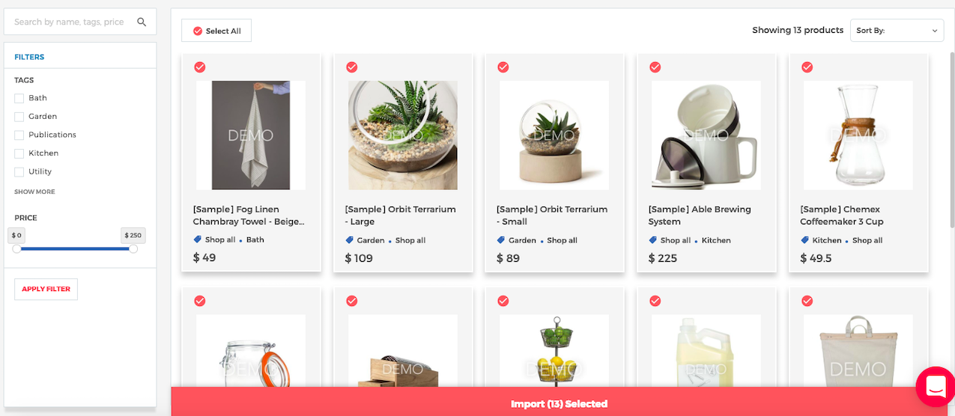955x416 pixels.
Task: Click the Garden tag on Orbit Terrarium Small
Action: (x=522, y=240)
